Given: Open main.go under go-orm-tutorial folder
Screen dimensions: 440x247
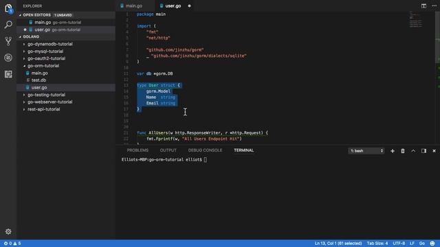Looking at the screenshot, I should pyautogui.click(x=66, y=73).
